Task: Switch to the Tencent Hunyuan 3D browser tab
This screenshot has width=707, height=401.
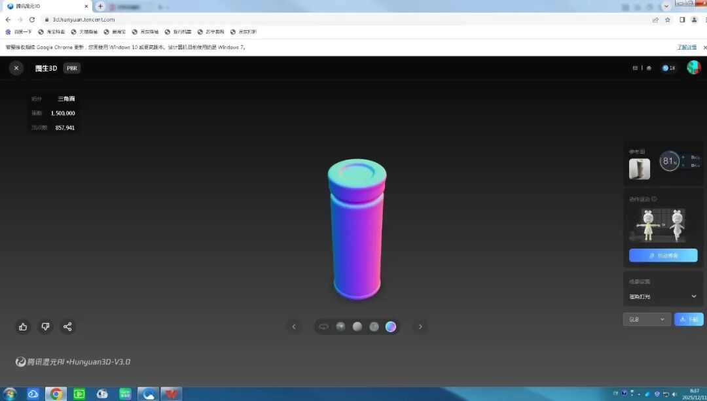Action: pos(46,7)
